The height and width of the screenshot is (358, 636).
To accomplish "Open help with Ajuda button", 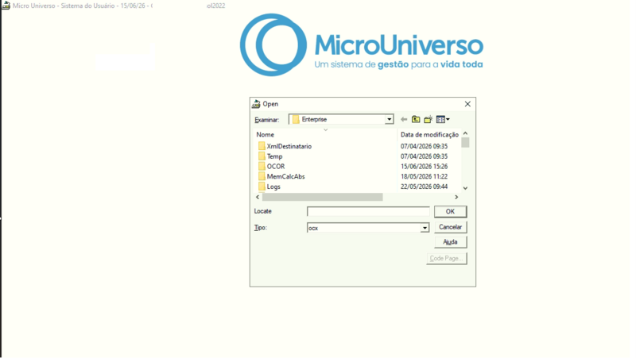I will [x=450, y=242].
